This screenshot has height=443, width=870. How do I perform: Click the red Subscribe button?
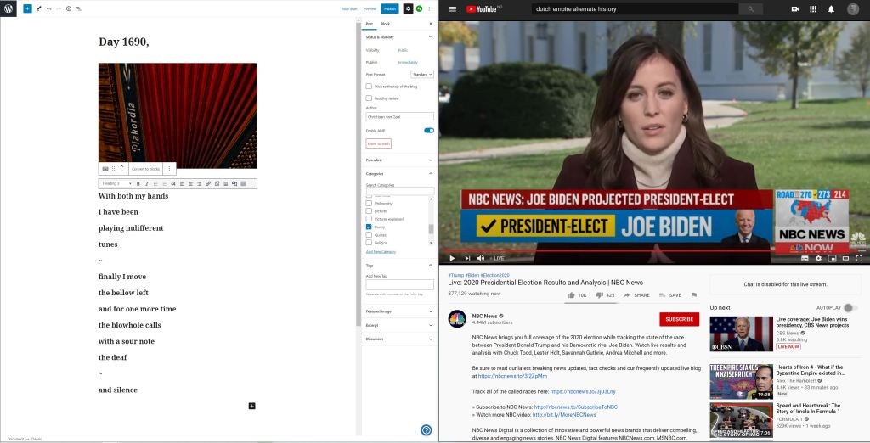(x=679, y=319)
